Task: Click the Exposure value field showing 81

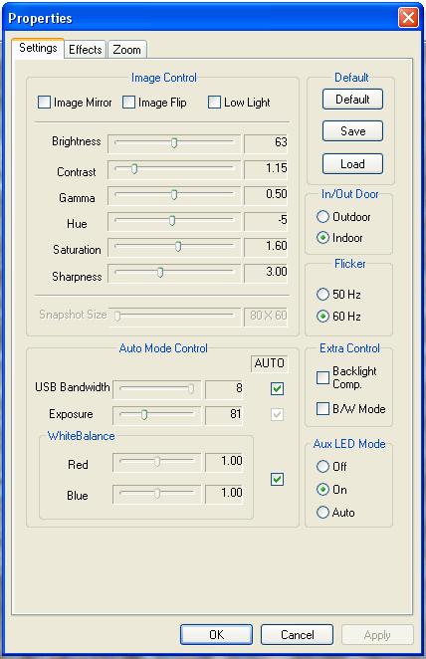Action: click(224, 415)
